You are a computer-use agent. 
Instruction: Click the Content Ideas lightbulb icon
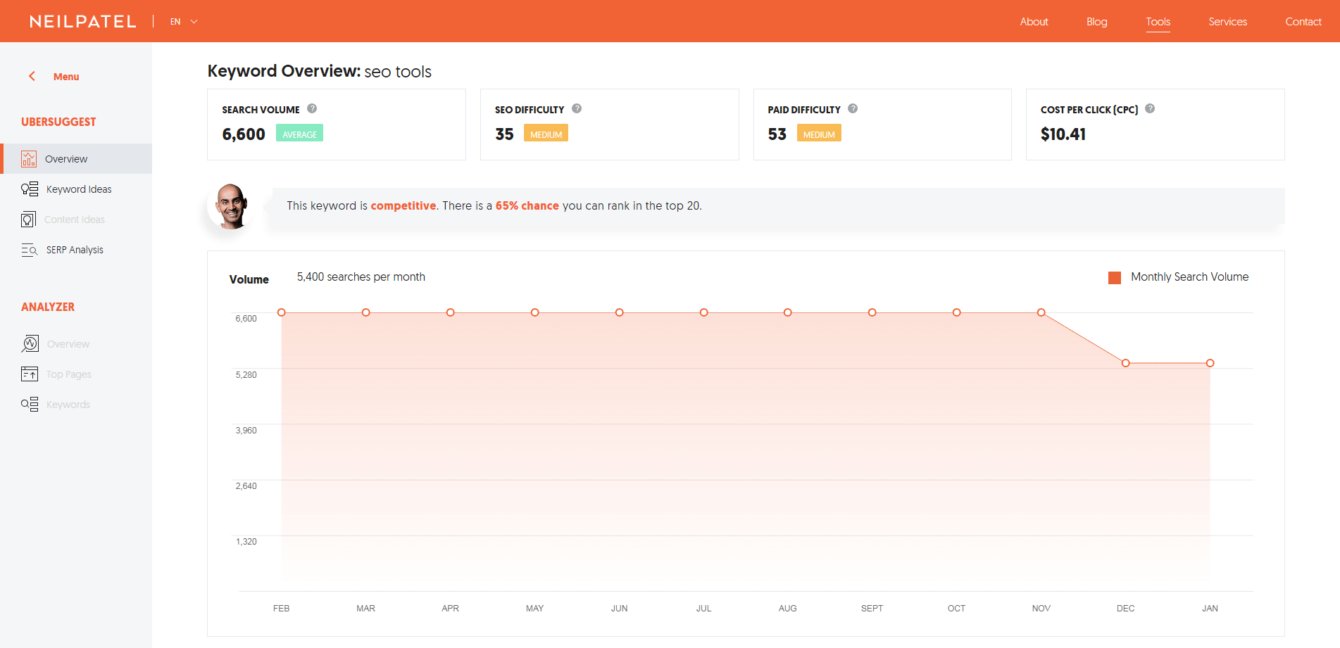tap(28, 220)
